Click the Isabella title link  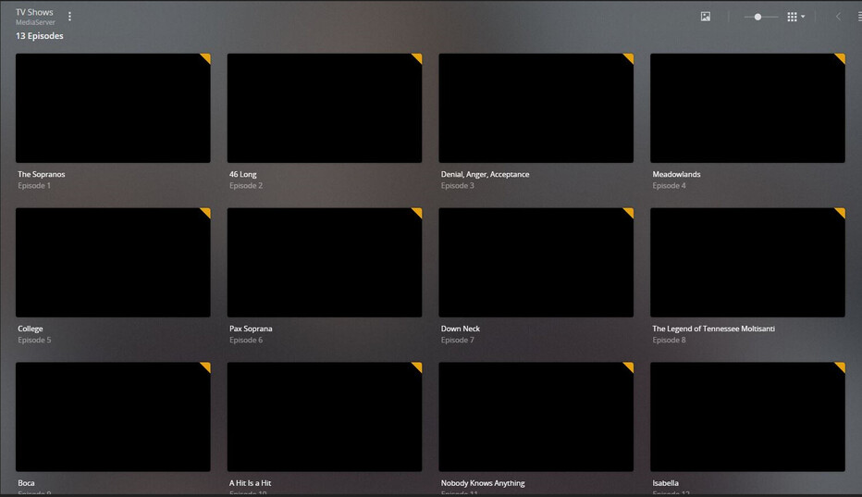click(x=665, y=483)
